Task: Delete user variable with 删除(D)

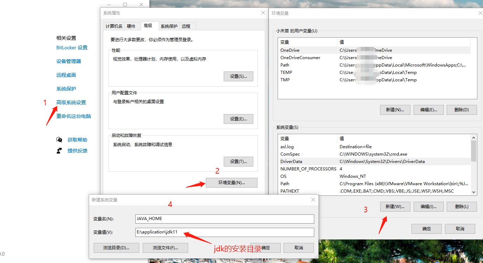Action: point(462,109)
